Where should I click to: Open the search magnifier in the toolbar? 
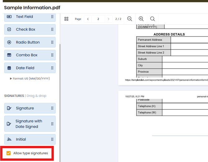coord(152,19)
